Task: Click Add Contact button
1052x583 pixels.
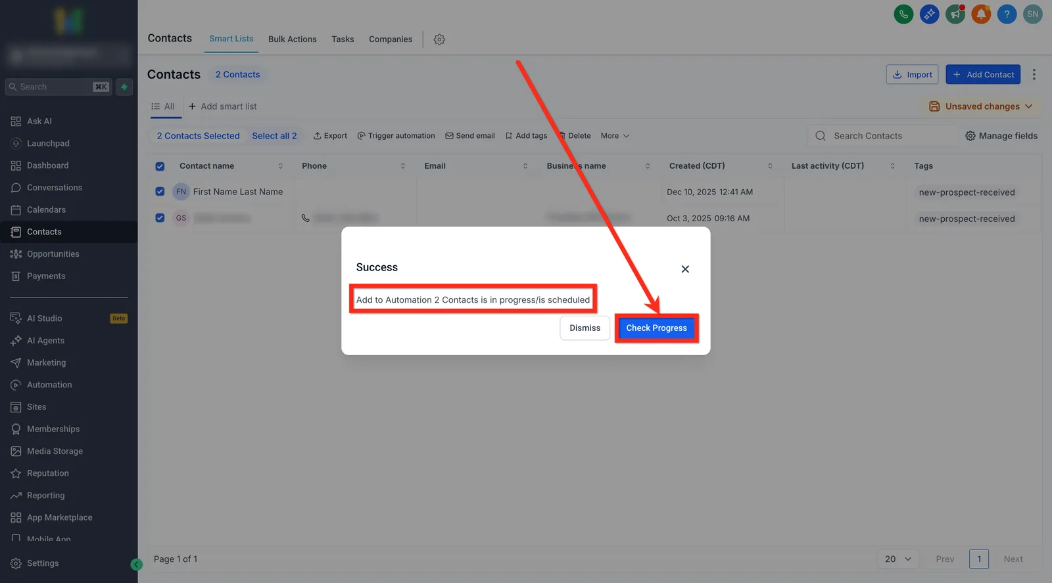Action: pos(983,74)
